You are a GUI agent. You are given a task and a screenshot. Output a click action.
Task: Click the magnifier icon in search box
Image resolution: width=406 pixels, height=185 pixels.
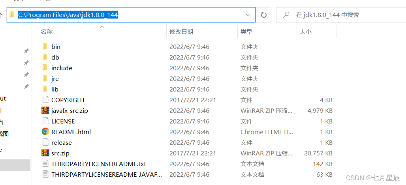click(286, 15)
